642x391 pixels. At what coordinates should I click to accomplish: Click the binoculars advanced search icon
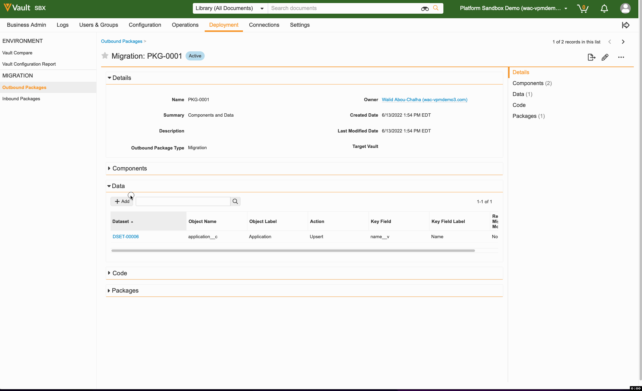425,9
